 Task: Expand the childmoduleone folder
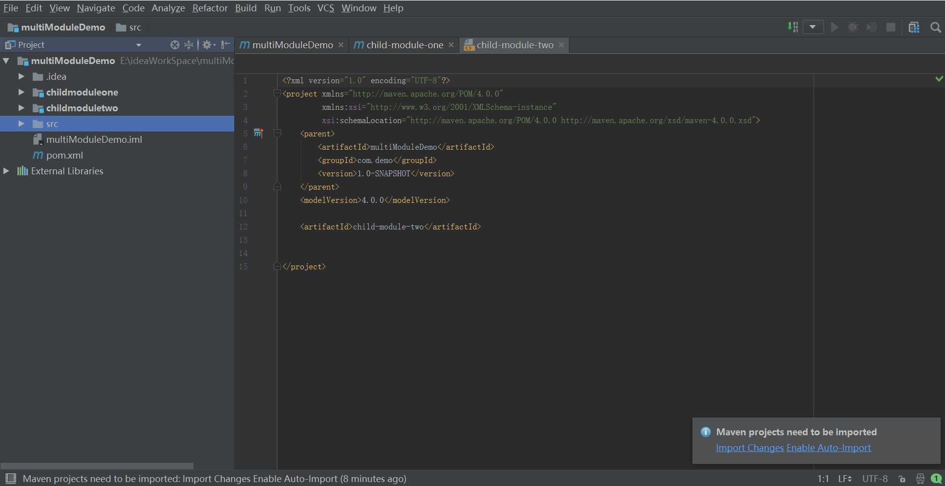[21, 92]
